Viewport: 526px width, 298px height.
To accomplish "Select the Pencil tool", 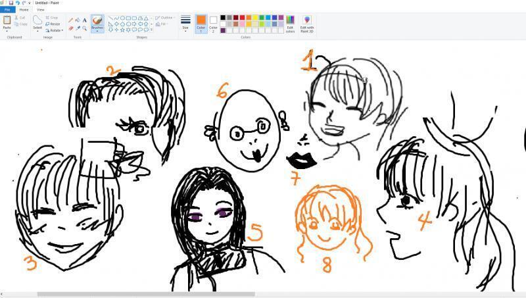I will pyautogui.click(x=71, y=20).
